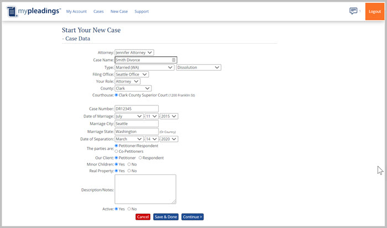Open the Cases menu item
The width and height of the screenshot is (387, 228).
tap(98, 12)
